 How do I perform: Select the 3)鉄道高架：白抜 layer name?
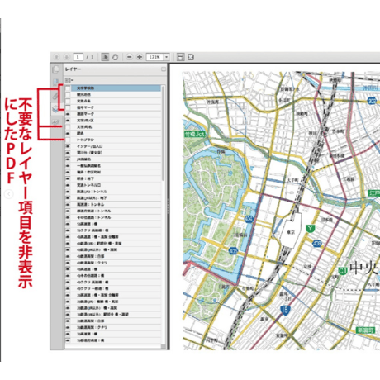[91, 321]
